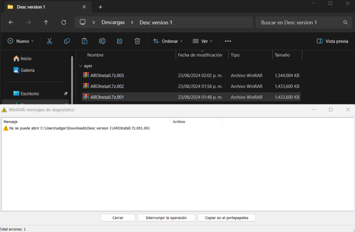Refresh the current folder view
355x232 pixels.
[64, 22]
